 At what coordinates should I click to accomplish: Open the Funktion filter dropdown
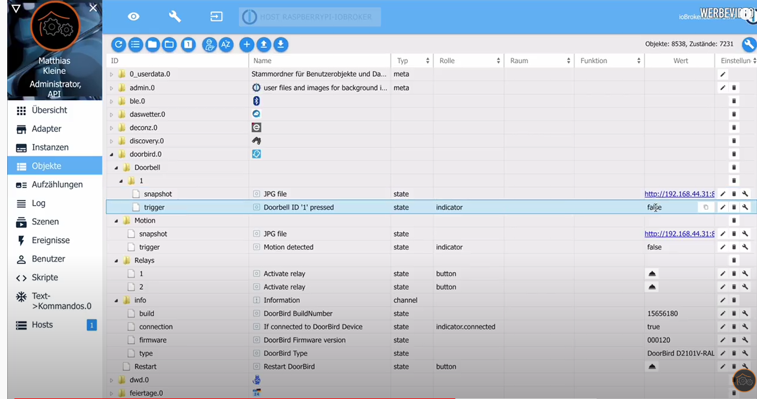click(x=610, y=61)
